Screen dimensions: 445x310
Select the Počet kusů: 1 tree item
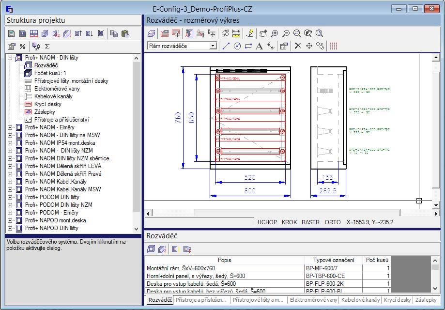pyautogui.click(x=50, y=73)
